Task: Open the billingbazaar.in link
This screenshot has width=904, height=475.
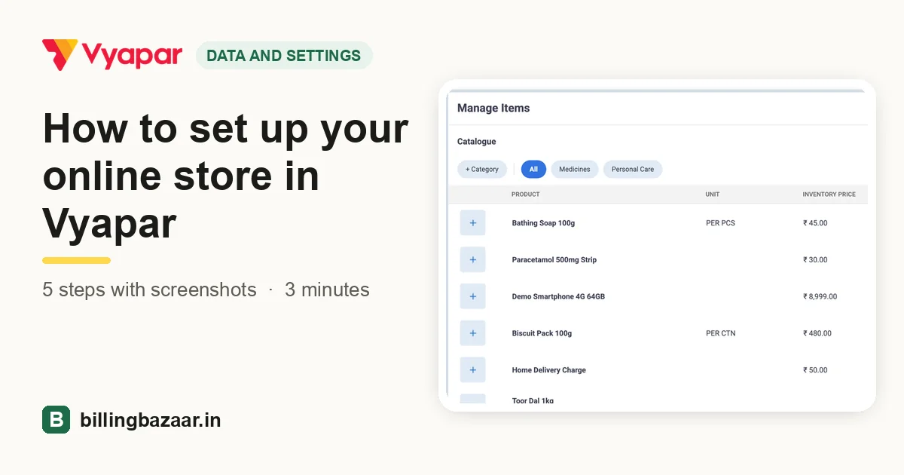Action: click(x=151, y=420)
